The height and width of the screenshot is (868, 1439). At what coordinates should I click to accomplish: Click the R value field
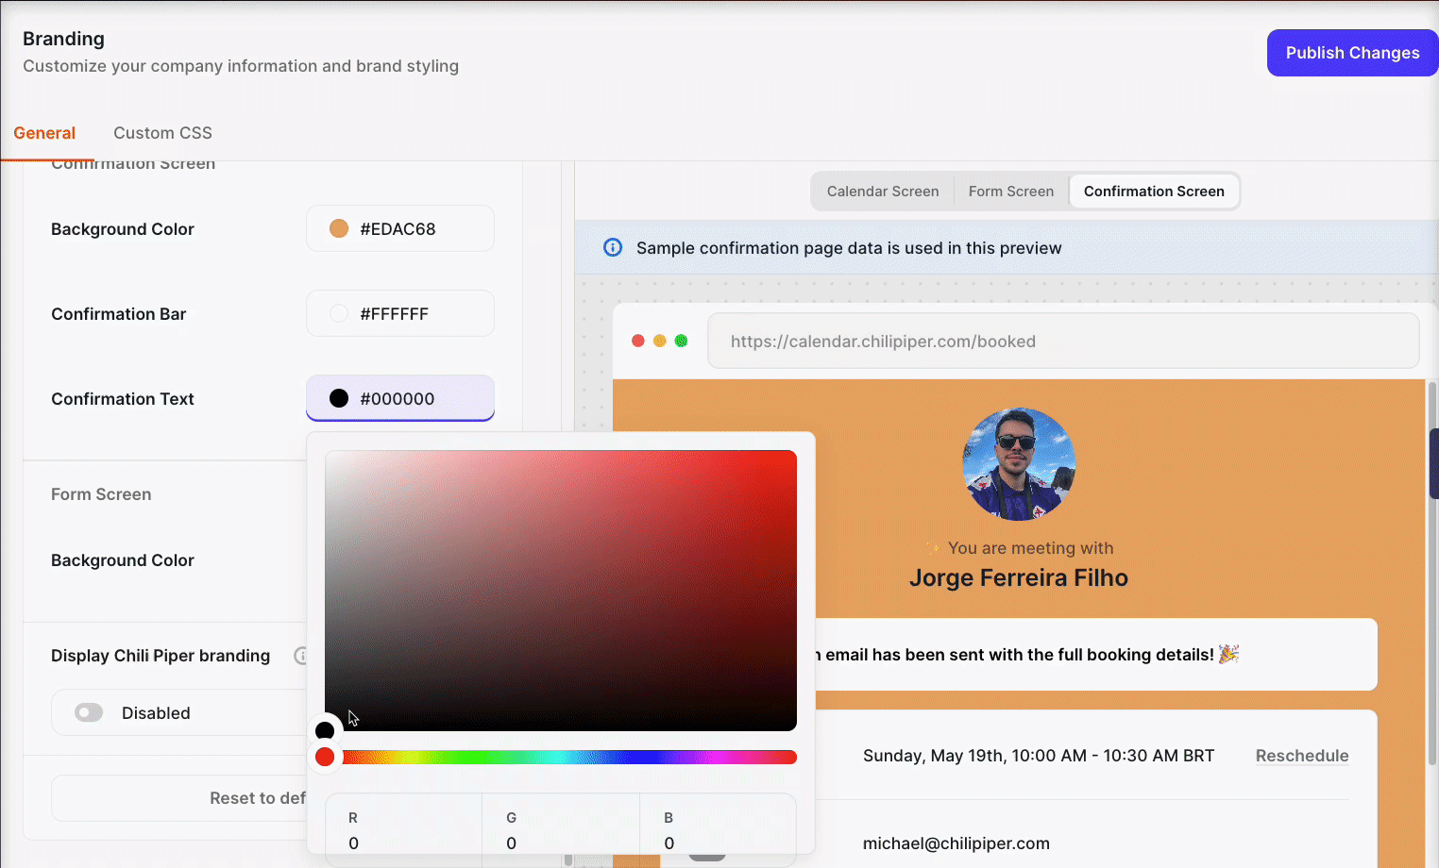(x=403, y=830)
